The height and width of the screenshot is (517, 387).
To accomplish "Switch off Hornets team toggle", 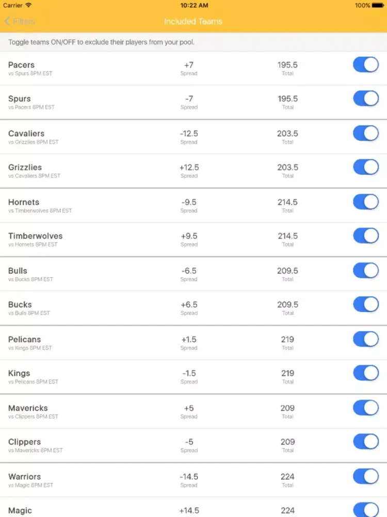I will click(366, 202).
